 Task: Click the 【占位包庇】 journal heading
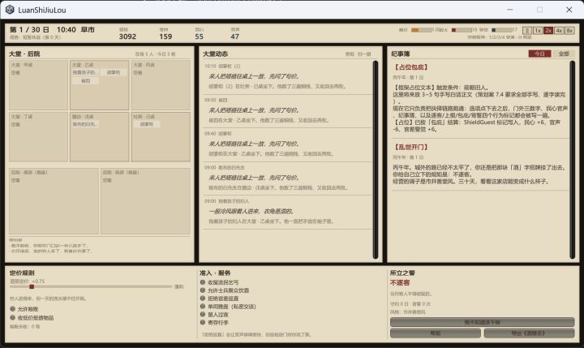click(411, 67)
